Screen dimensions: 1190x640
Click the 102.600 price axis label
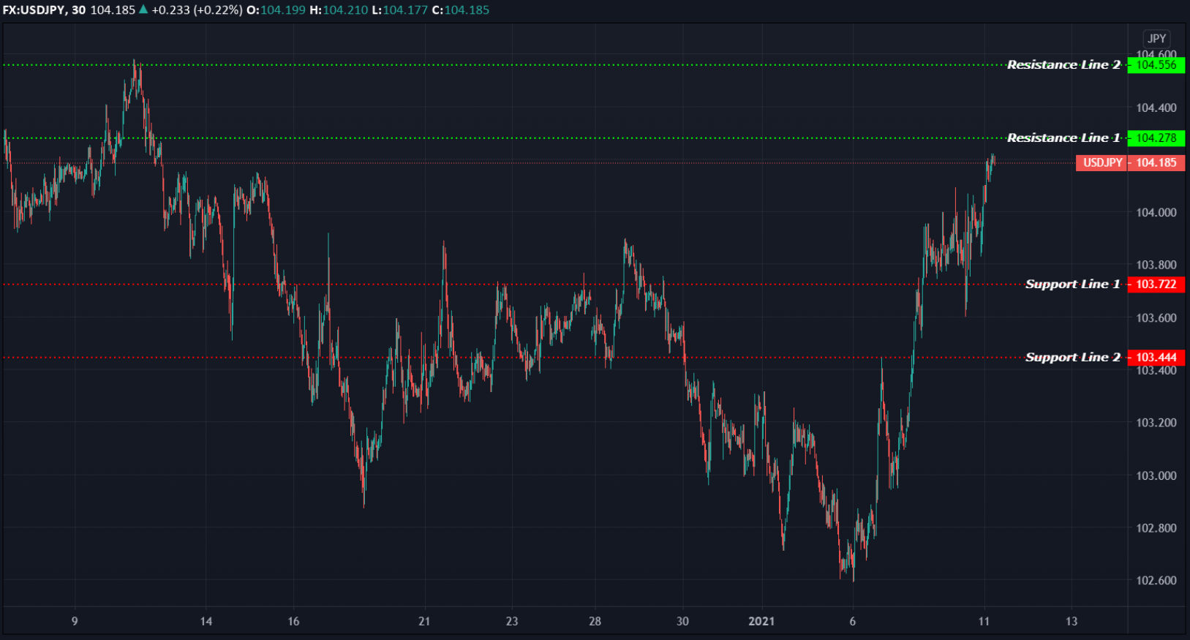pos(1156,581)
